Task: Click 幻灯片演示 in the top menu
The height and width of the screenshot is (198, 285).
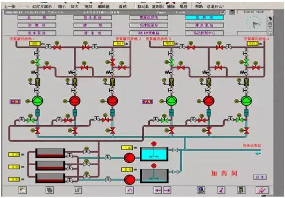Action: point(42,6)
